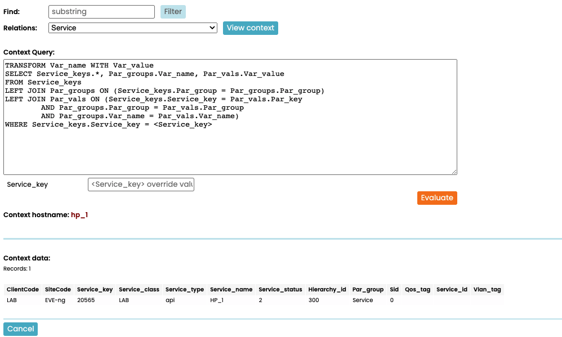Image resolution: width=562 pixels, height=337 pixels.
Task: Click the Find substring input field
Action: pos(101,12)
